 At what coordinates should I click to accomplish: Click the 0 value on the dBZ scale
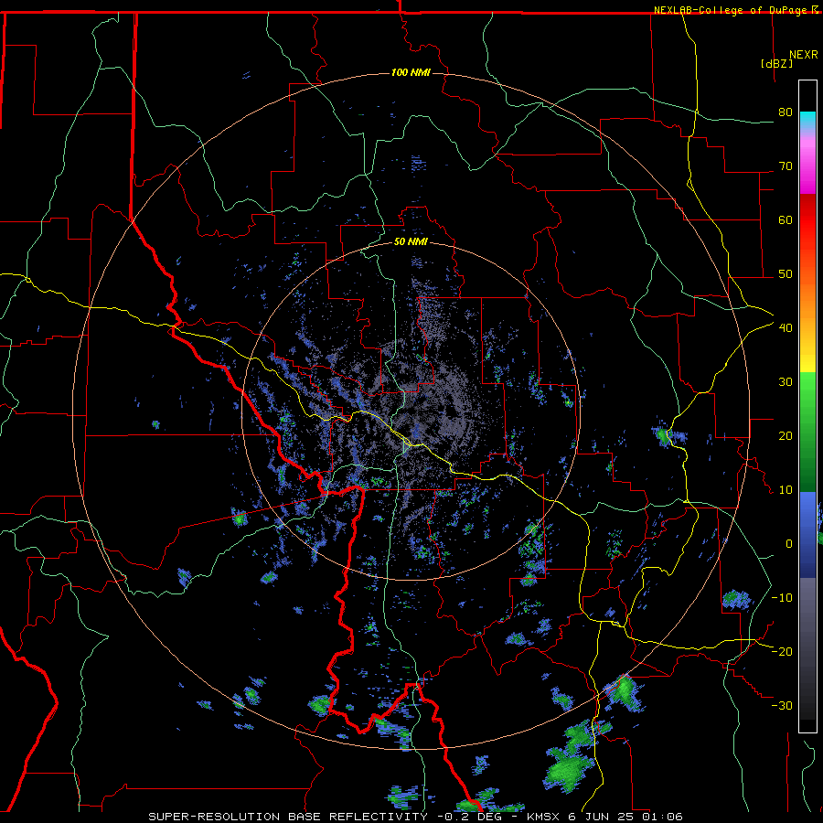[x=789, y=544]
